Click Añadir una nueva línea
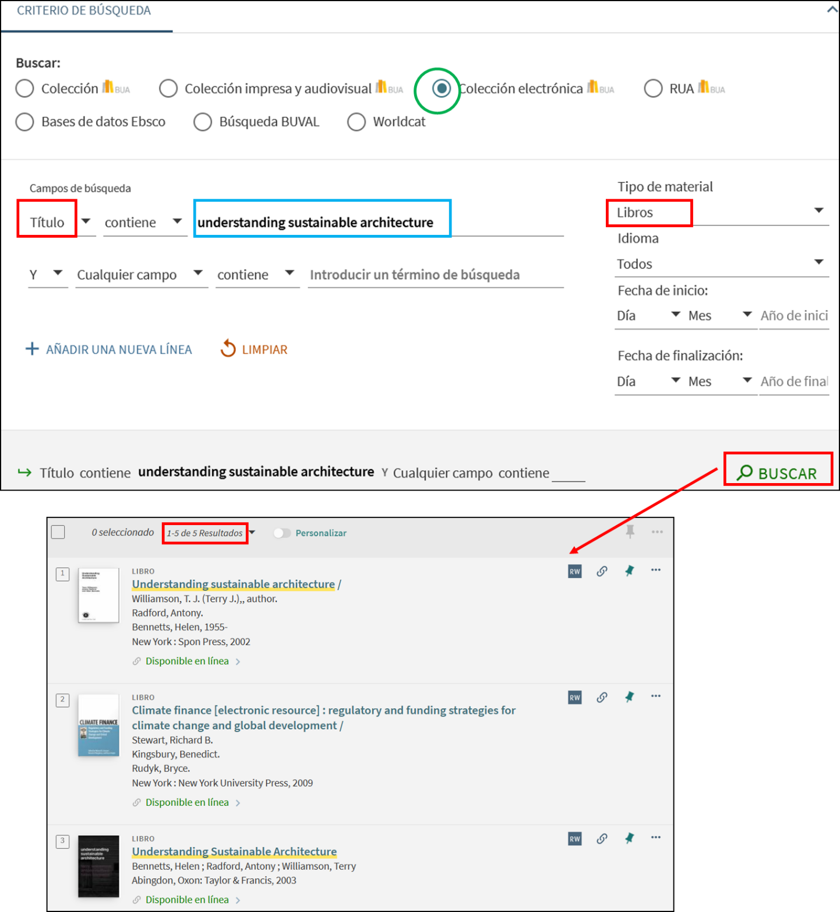840x912 pixels. coord(109,349)
